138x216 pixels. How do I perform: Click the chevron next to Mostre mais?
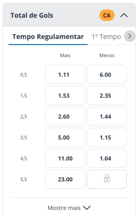tap(87, 208)
